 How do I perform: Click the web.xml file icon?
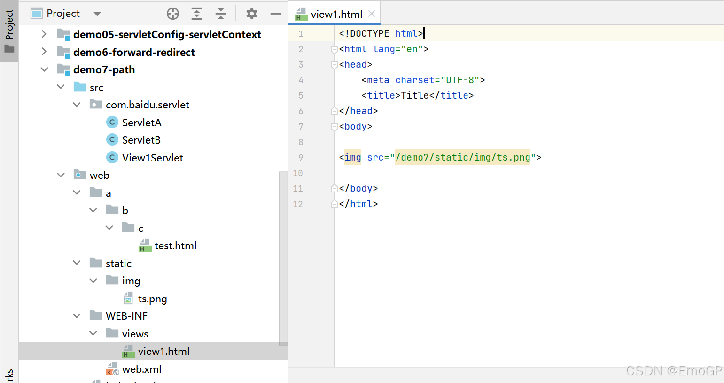click(x=112, y=369)
